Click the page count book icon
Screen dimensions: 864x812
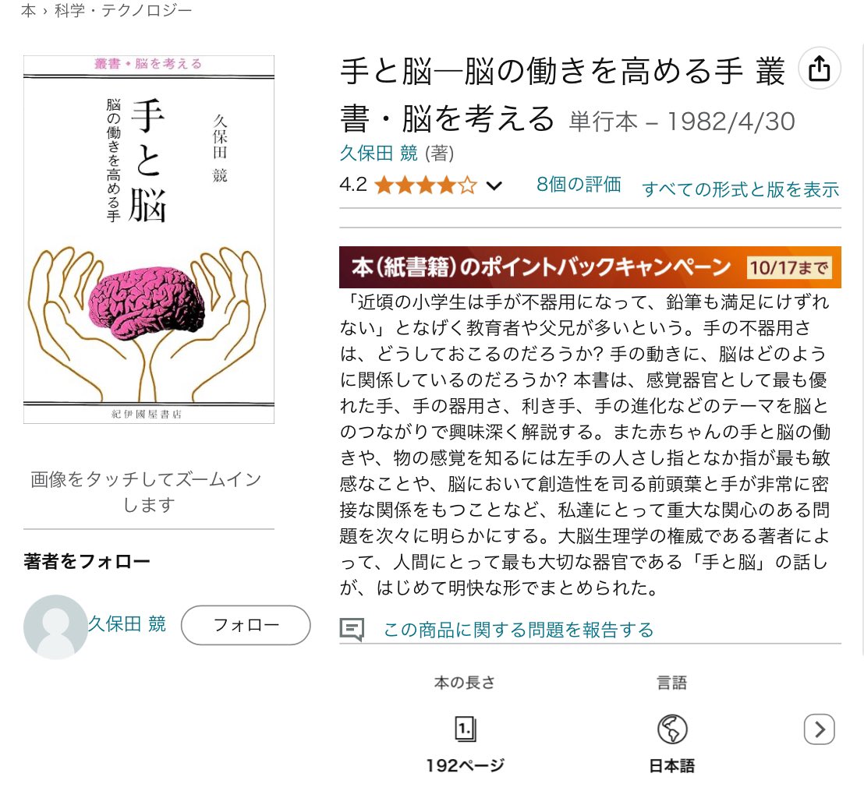click(x=466, y=729)
